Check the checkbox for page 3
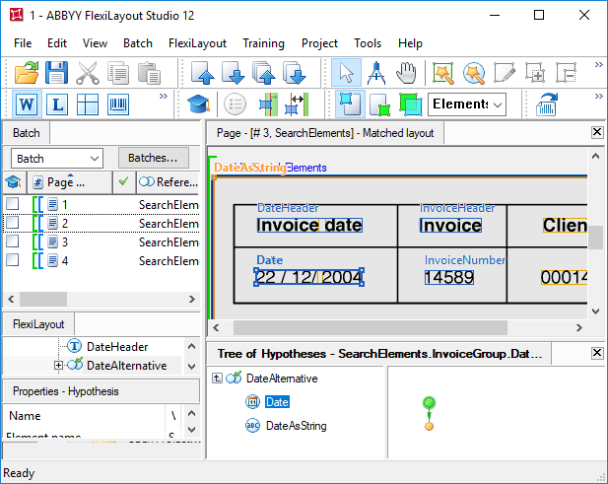Viewport: 608px width, 484px height. click(13, 242)
